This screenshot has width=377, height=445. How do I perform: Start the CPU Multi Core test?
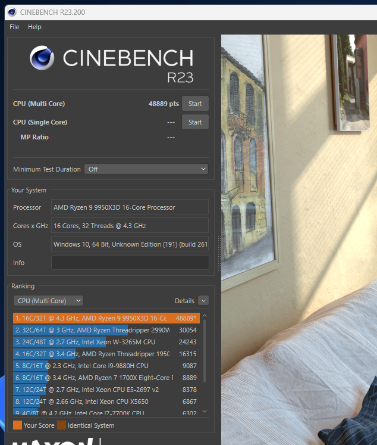[x=195, y=104]
